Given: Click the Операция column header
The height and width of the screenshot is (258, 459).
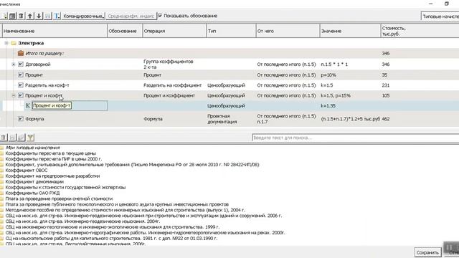Looking at the screenshot, I should (x=174, y=31).
